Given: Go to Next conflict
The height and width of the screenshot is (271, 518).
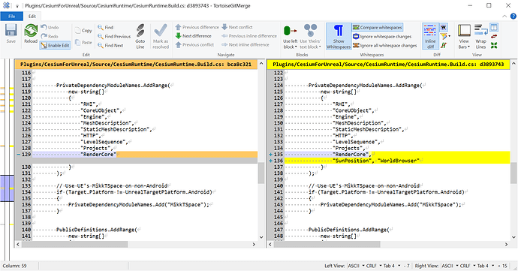Looking at the screenshot, I should pyautogui.click(x=237, y=27).
